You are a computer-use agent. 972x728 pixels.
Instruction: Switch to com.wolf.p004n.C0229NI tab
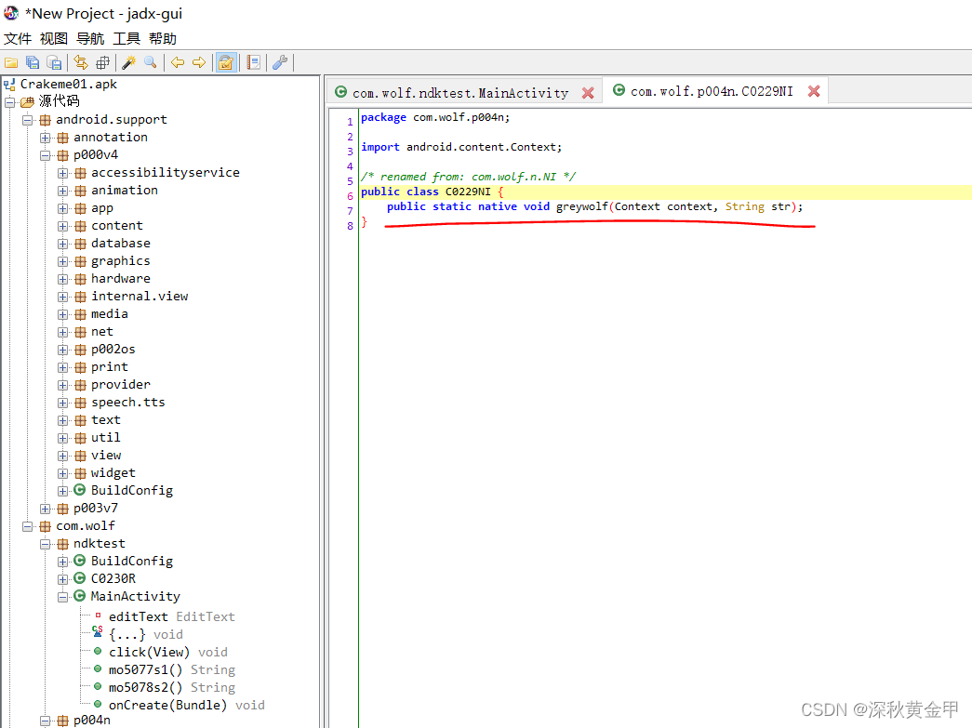click(712, 92)
